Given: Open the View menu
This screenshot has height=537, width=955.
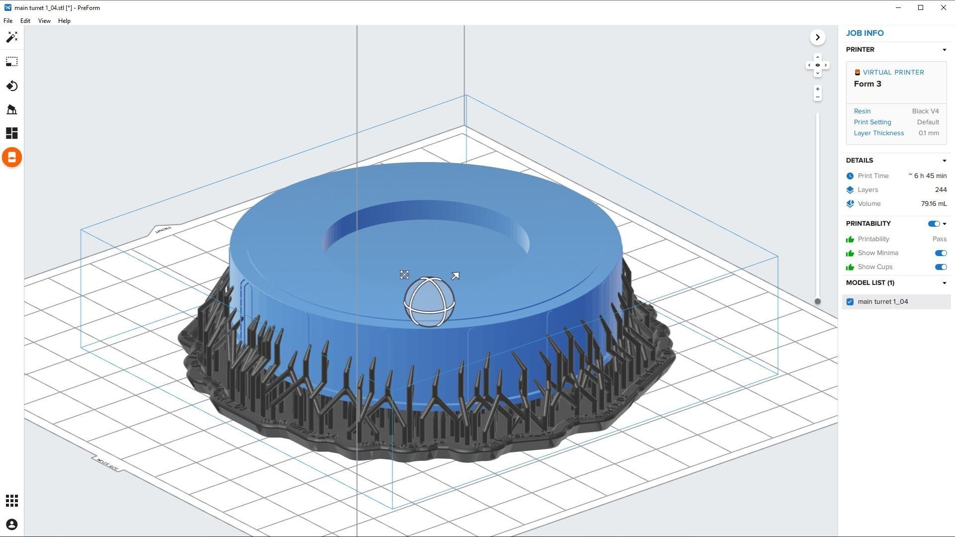Looking at the screenshot, I should [x=44, y=21].
